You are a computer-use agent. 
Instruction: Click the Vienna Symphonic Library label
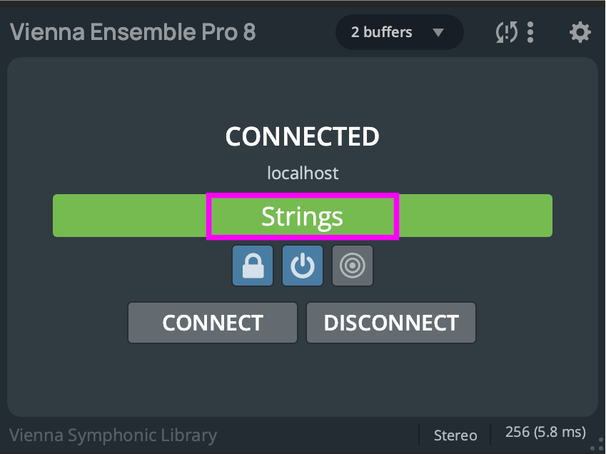[x=113, y=435]
